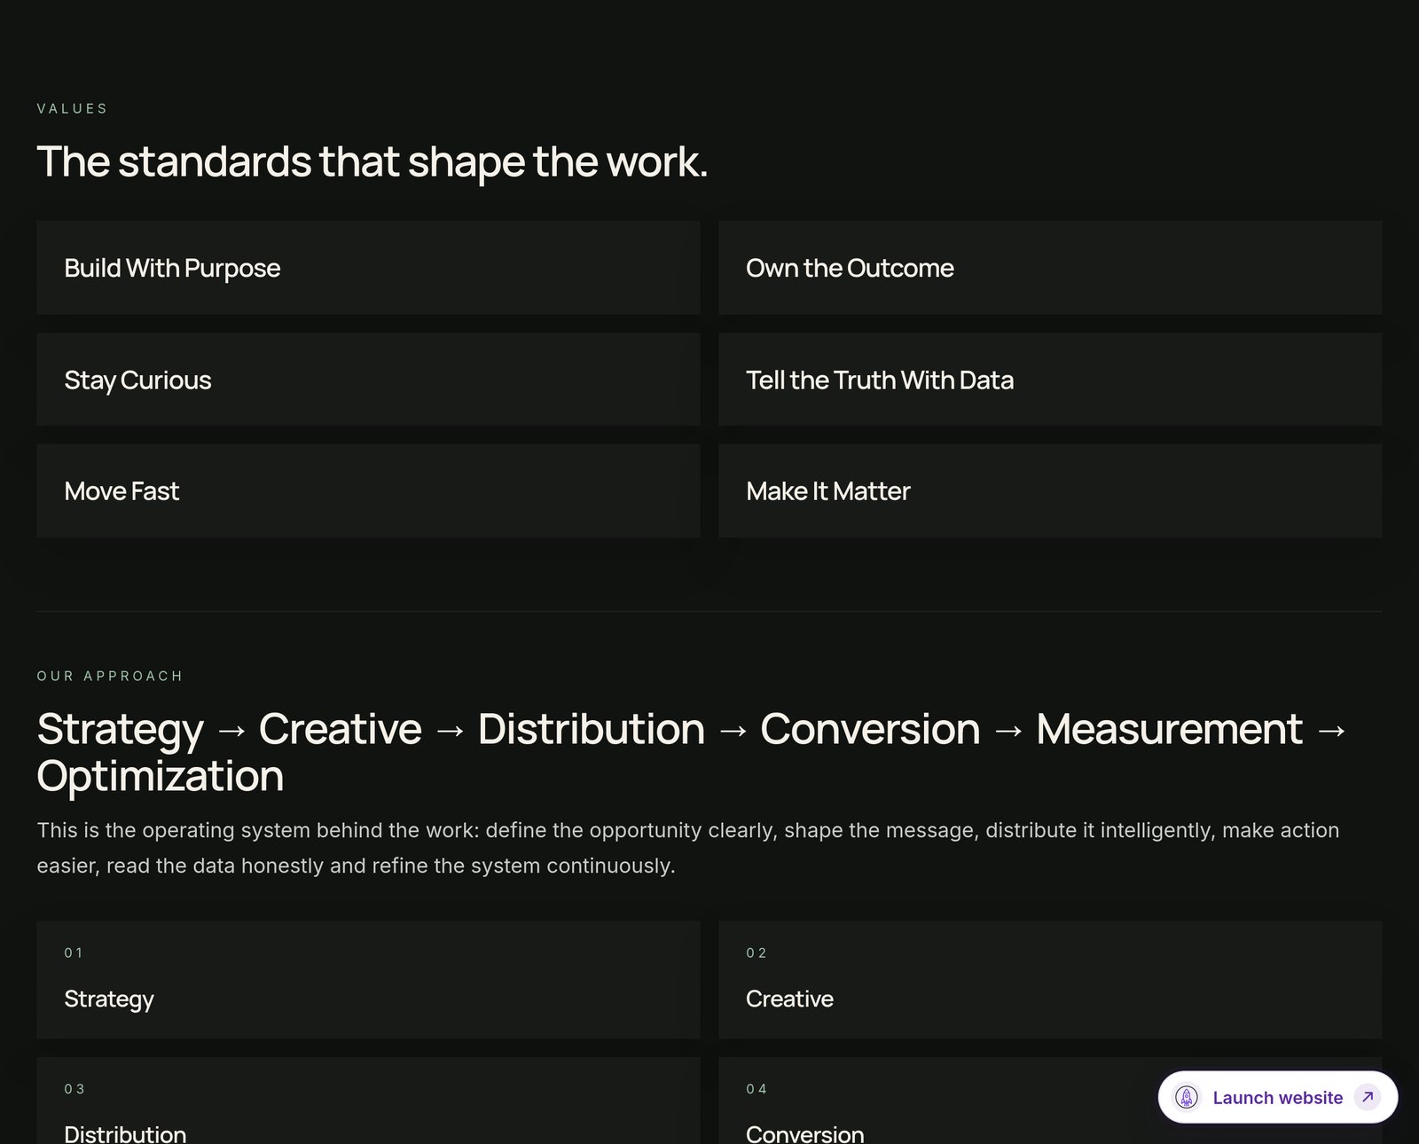Click the word Measurement in the approach heading
The height and width of the screenshot is (1144, 1419).
pos(1169,730)
